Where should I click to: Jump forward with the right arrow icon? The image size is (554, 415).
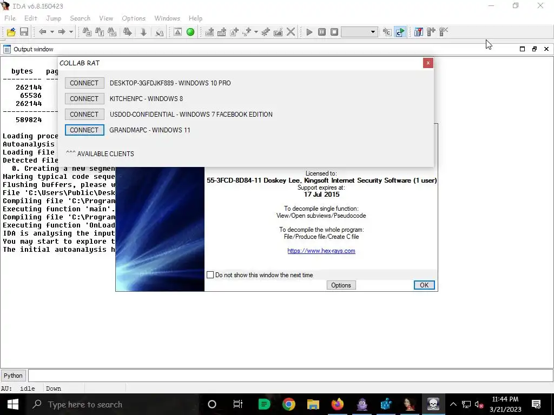click(62, 32)
